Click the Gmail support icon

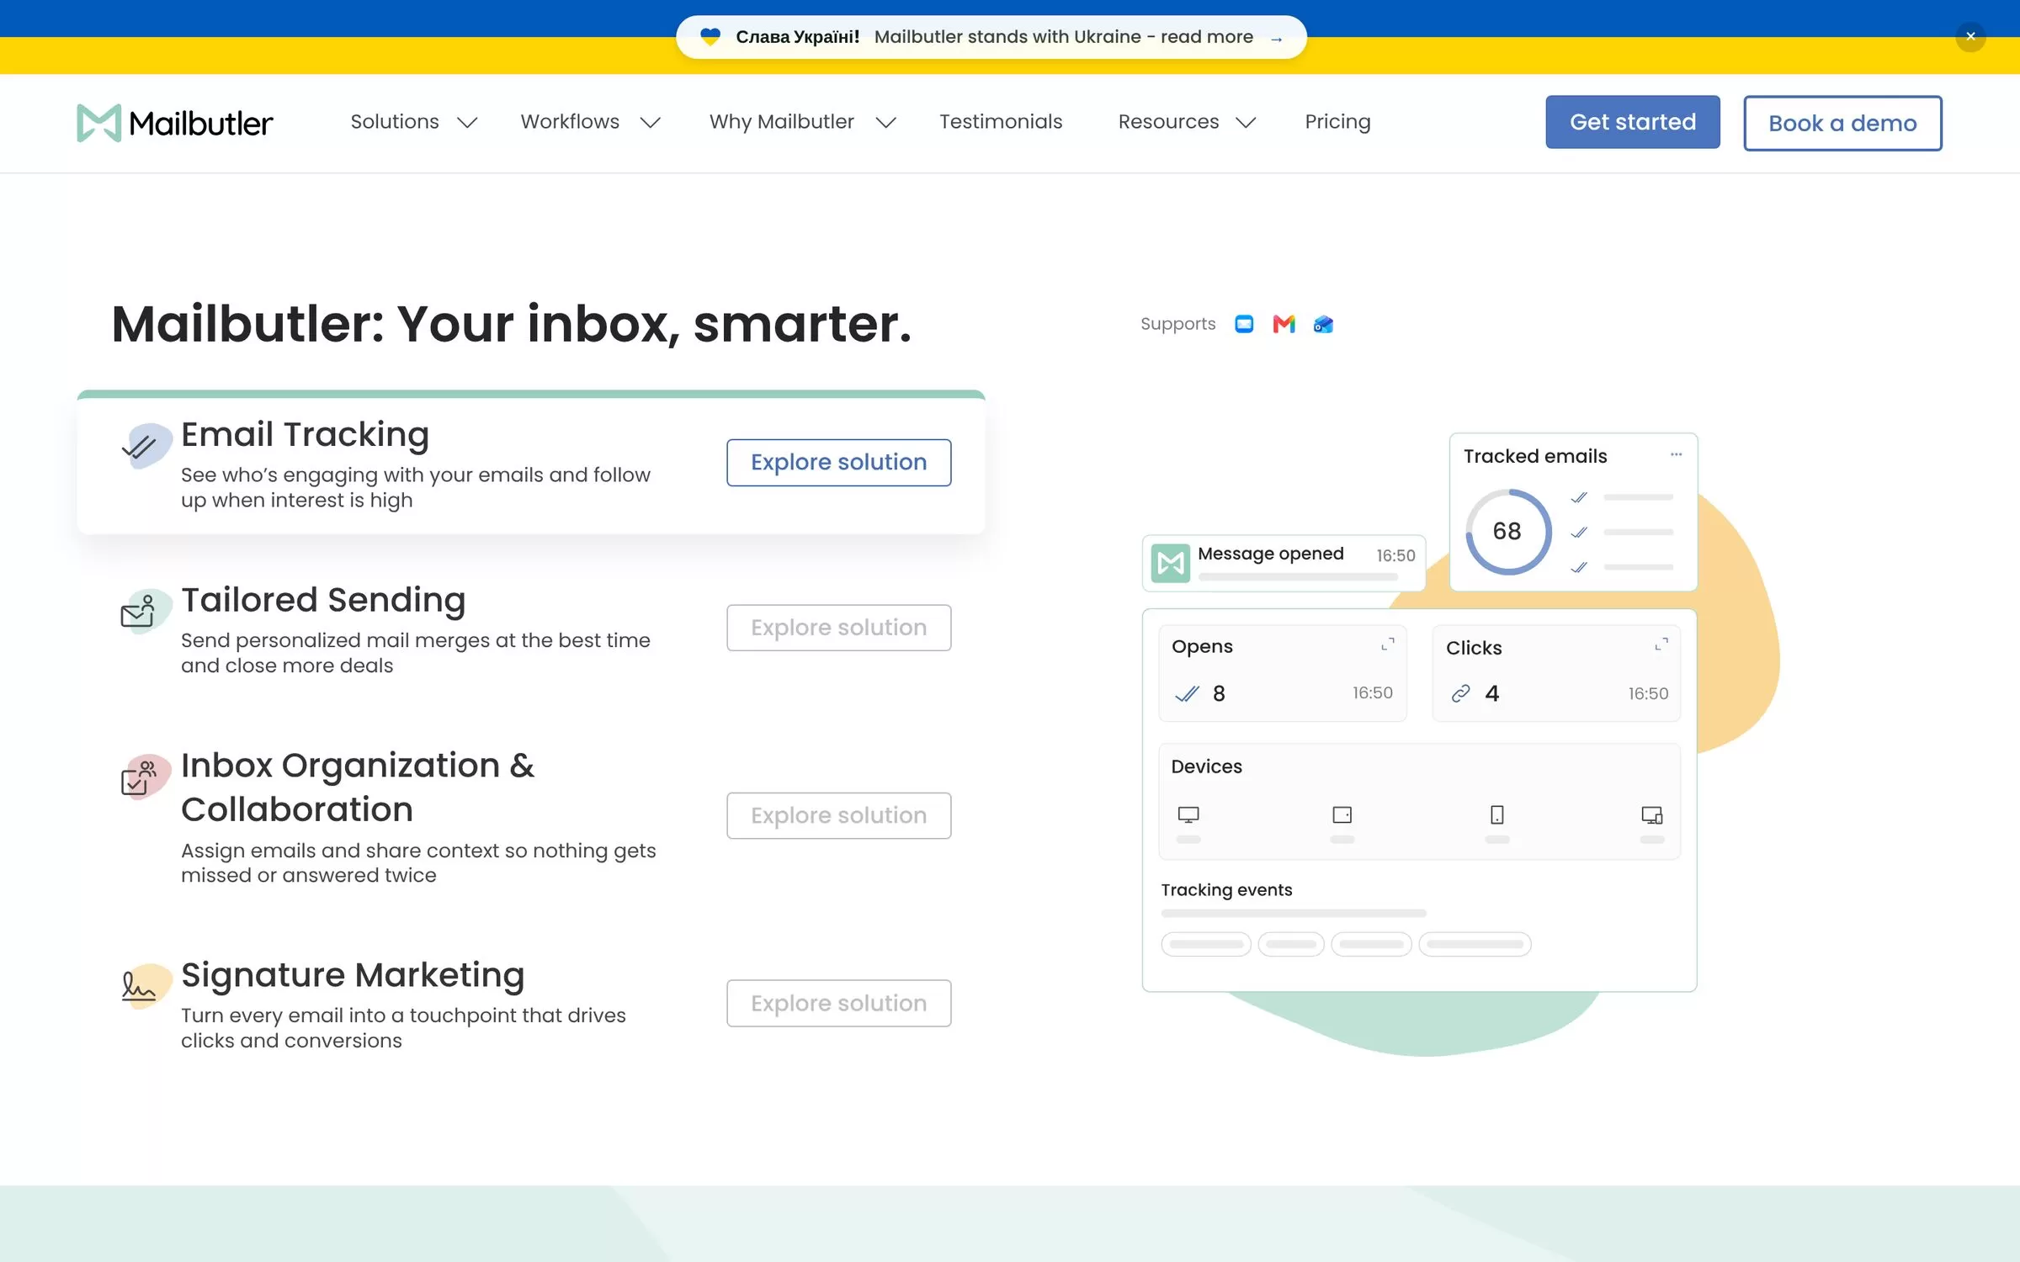tap(1284, 324)
